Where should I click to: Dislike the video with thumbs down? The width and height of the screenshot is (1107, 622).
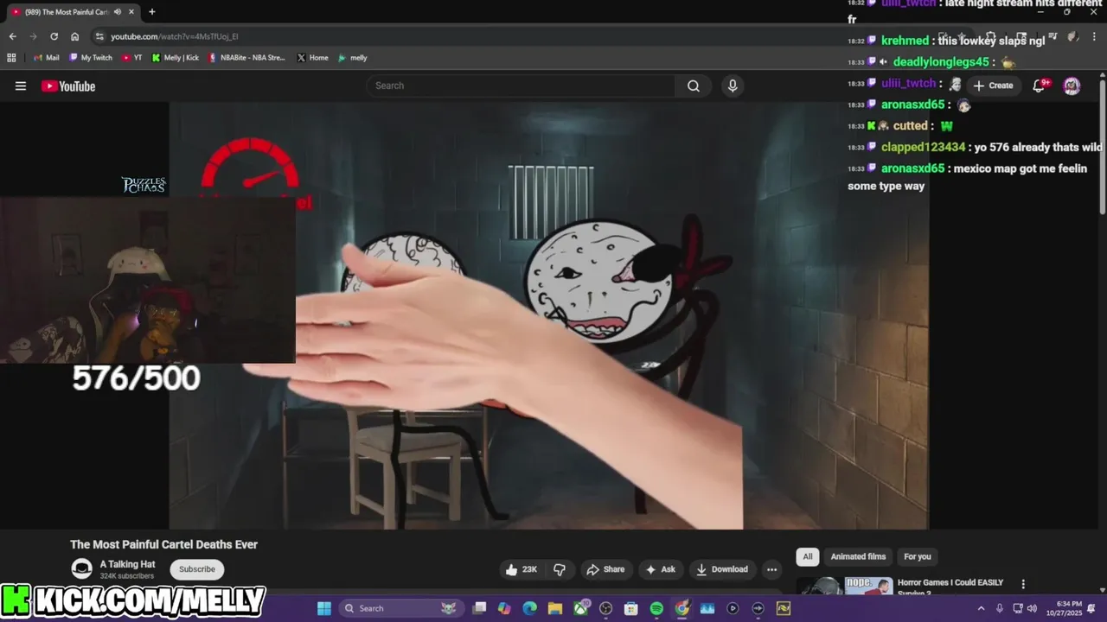[x=560, y=569]
